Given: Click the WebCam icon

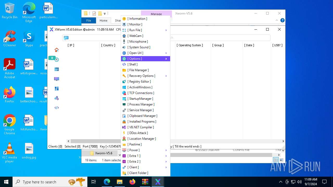Looking at the screenshot, I should (x=124, y=36).
